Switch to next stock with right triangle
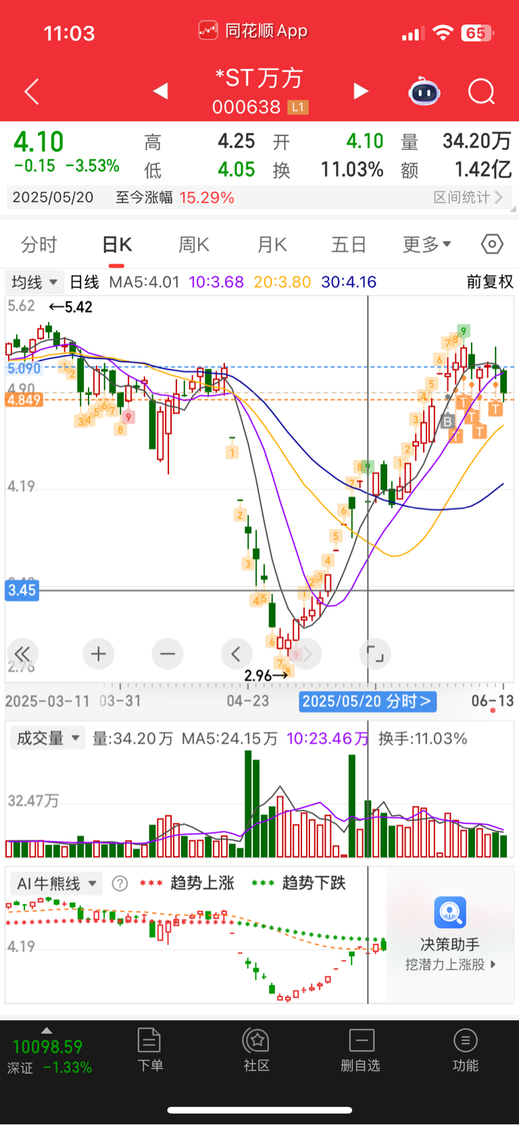This screenshot has height=1125, width=519. pyautogui.click(x=361, y=91)
